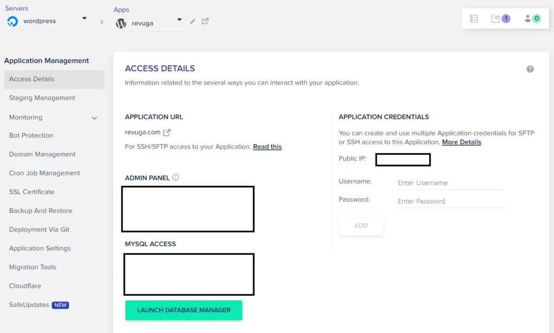Click Launch Database Manager button
Viewport: 554px width, 333px height.
coord(184,310)
